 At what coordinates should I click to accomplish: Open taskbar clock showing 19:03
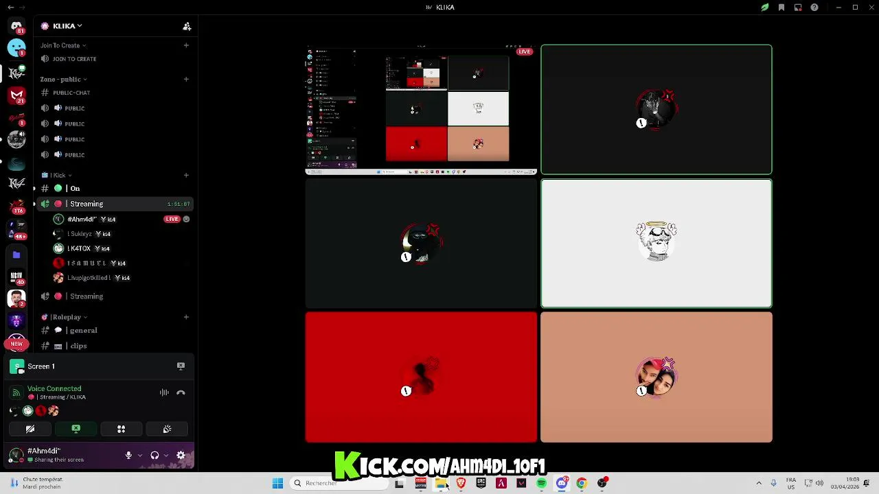pos(845,484)
